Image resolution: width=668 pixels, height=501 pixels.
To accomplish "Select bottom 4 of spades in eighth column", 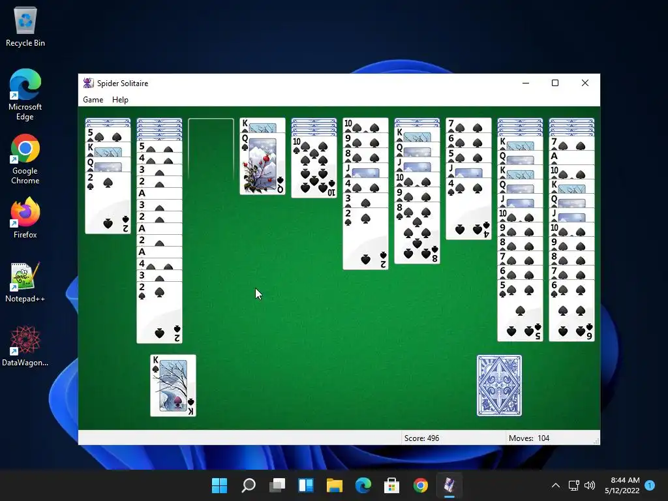I will pos(468,209).
